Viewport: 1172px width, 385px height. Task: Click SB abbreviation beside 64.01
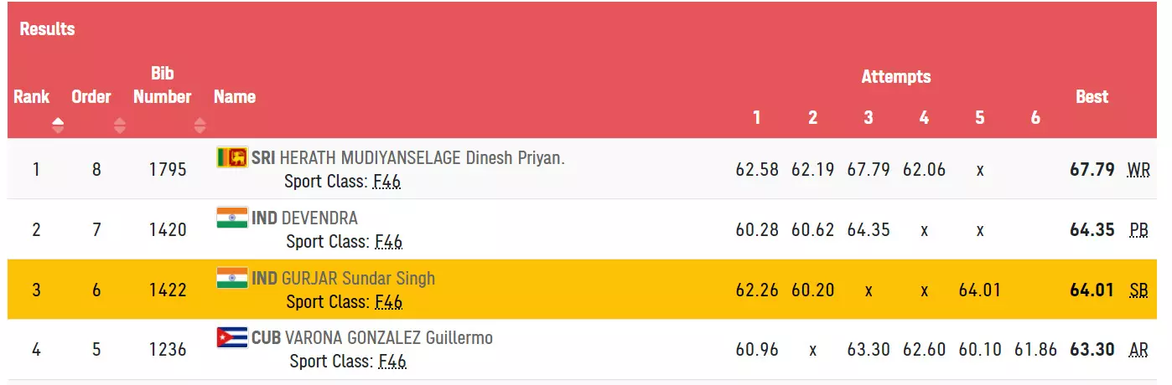point(1138,290)
